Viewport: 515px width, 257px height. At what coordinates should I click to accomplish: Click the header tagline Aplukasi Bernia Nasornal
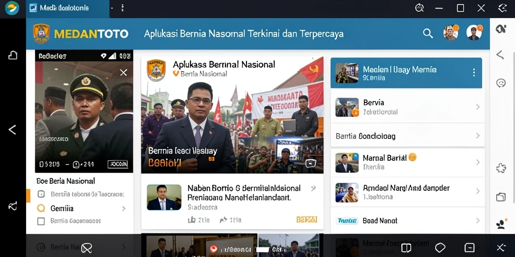[244, 34]
